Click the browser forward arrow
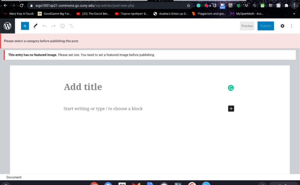The image size is (300, 185). [13, 5]
